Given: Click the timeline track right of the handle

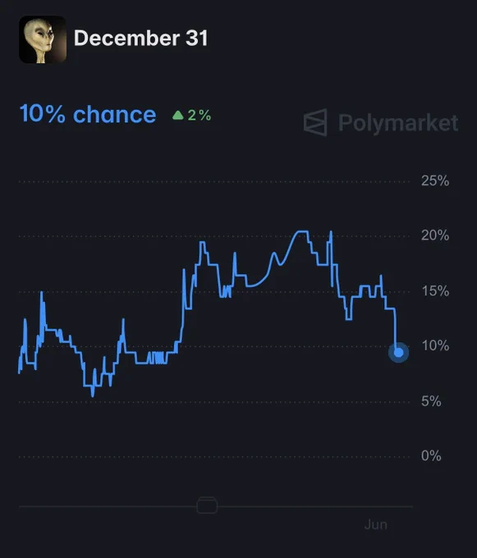Looking at the screenshot, I should coord(315,506).
